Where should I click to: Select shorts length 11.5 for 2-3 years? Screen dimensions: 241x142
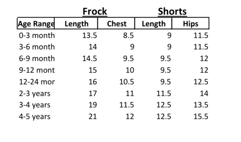164,94
